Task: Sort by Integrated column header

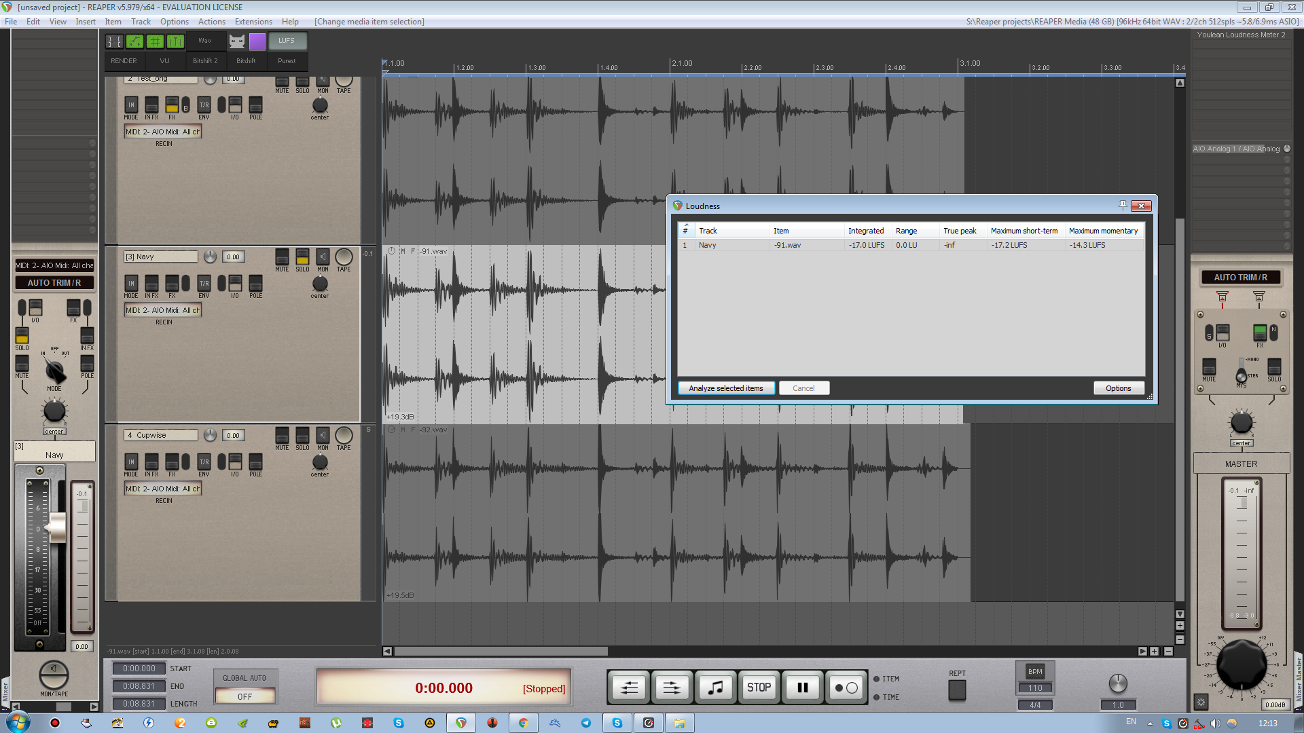Action: click(x=866, y=231)
